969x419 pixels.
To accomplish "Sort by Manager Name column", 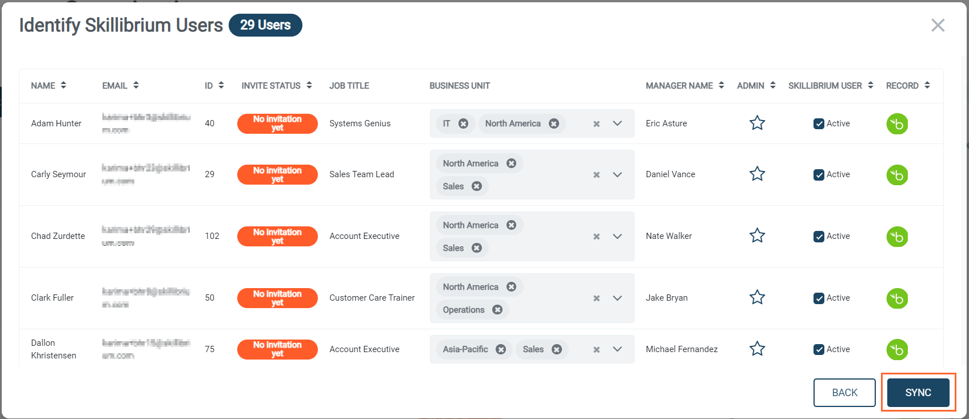I will (x=685, y=86).
